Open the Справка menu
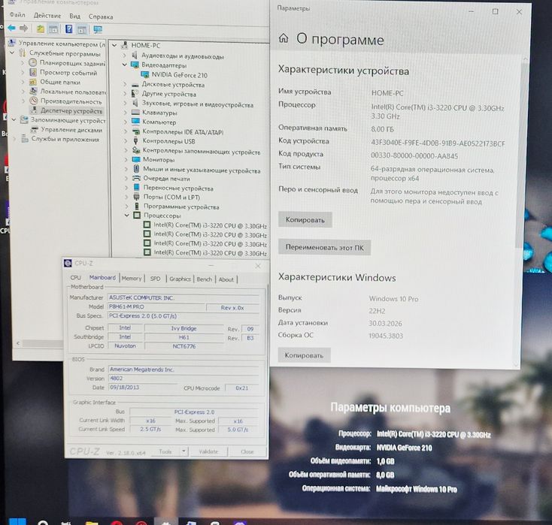The image size is (552, 525). click(101, 17)
